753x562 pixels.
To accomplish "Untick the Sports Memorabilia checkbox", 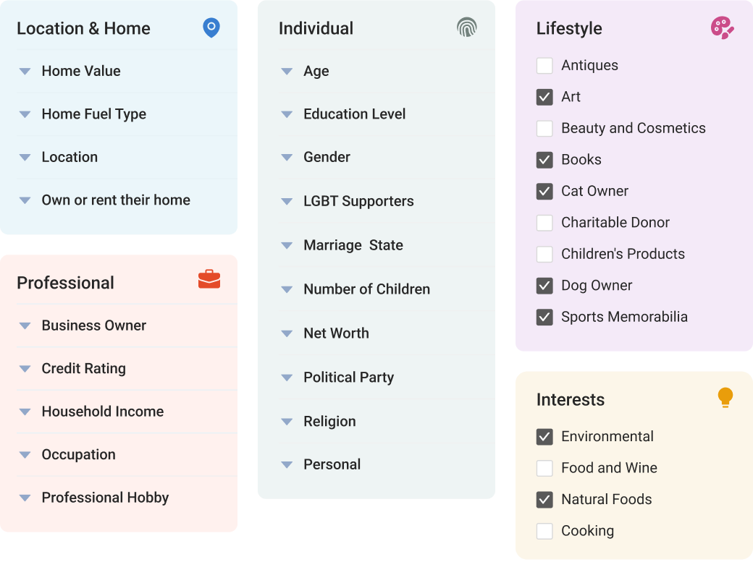I will pyautogui.click(x=544, y=318).
